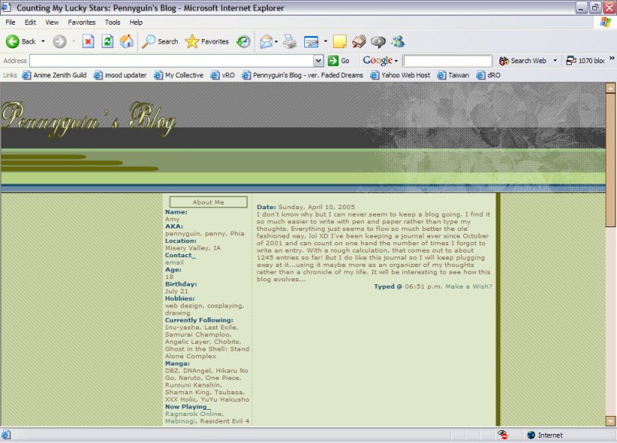Viewport: 617px width, 443px height.
Task: Expand the Google toolbar logo dropdown
Action: pos(379,61)
